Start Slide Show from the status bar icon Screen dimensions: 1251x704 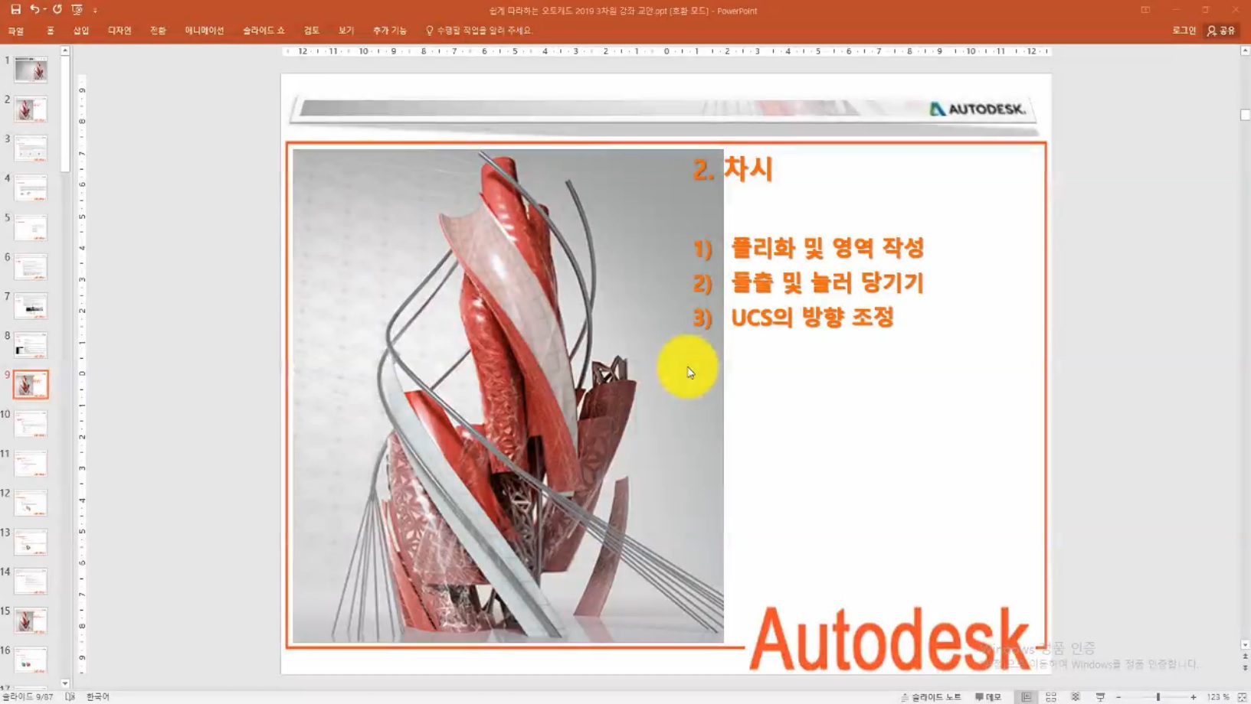click(x=1102, y=696)
